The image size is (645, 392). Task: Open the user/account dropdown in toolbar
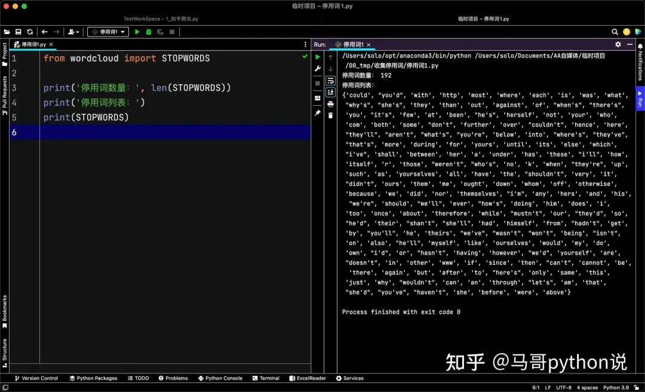[x=73, y=32]
